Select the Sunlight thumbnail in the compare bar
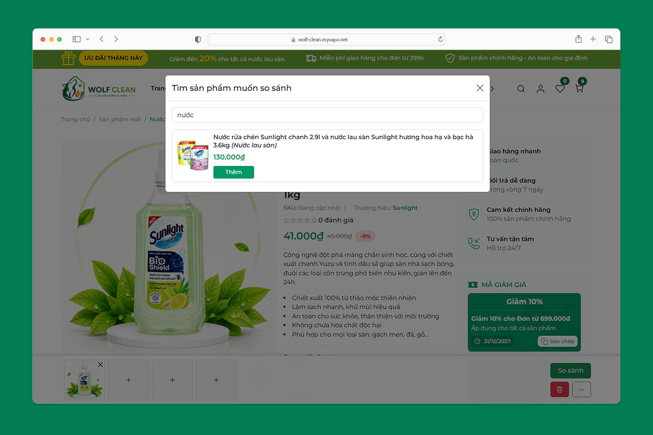 (x=84, y=380)
